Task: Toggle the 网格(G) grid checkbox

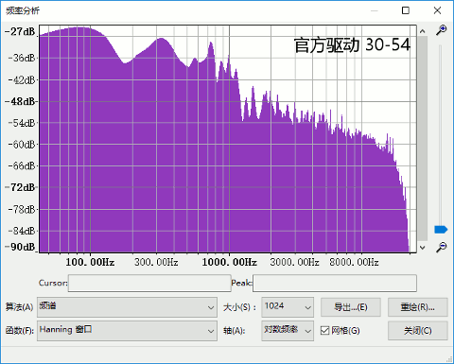Action: click(324, 331)
